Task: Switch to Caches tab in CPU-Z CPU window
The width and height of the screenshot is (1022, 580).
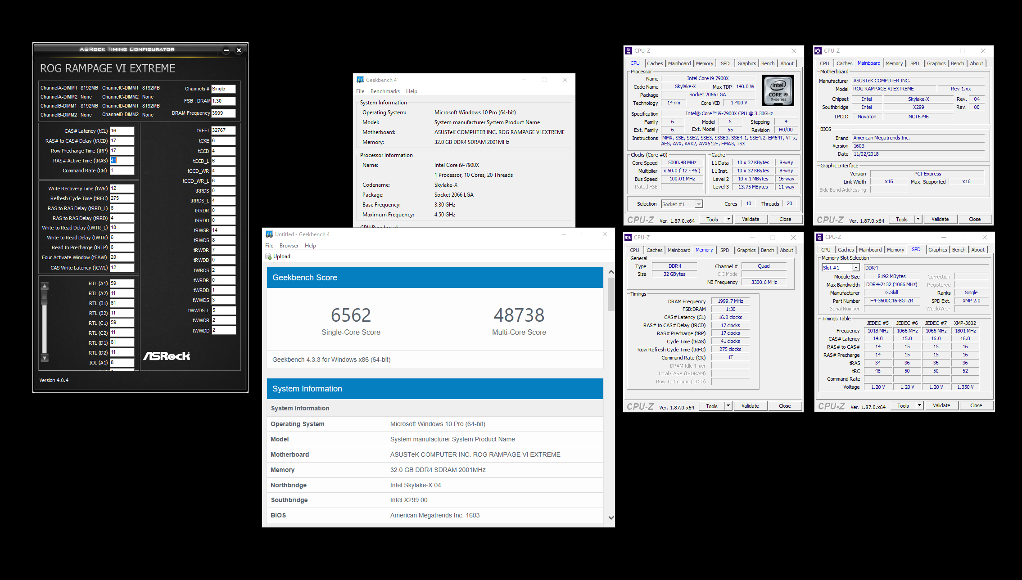Action: point(655,63)
